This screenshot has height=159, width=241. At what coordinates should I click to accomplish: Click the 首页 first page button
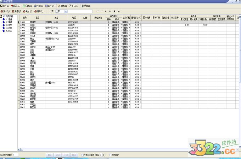click(50, 155)
